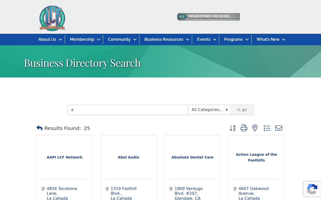
Task: Open the 1809 Verdugo Blvd. #207 address link
Action: click(189, 193)
